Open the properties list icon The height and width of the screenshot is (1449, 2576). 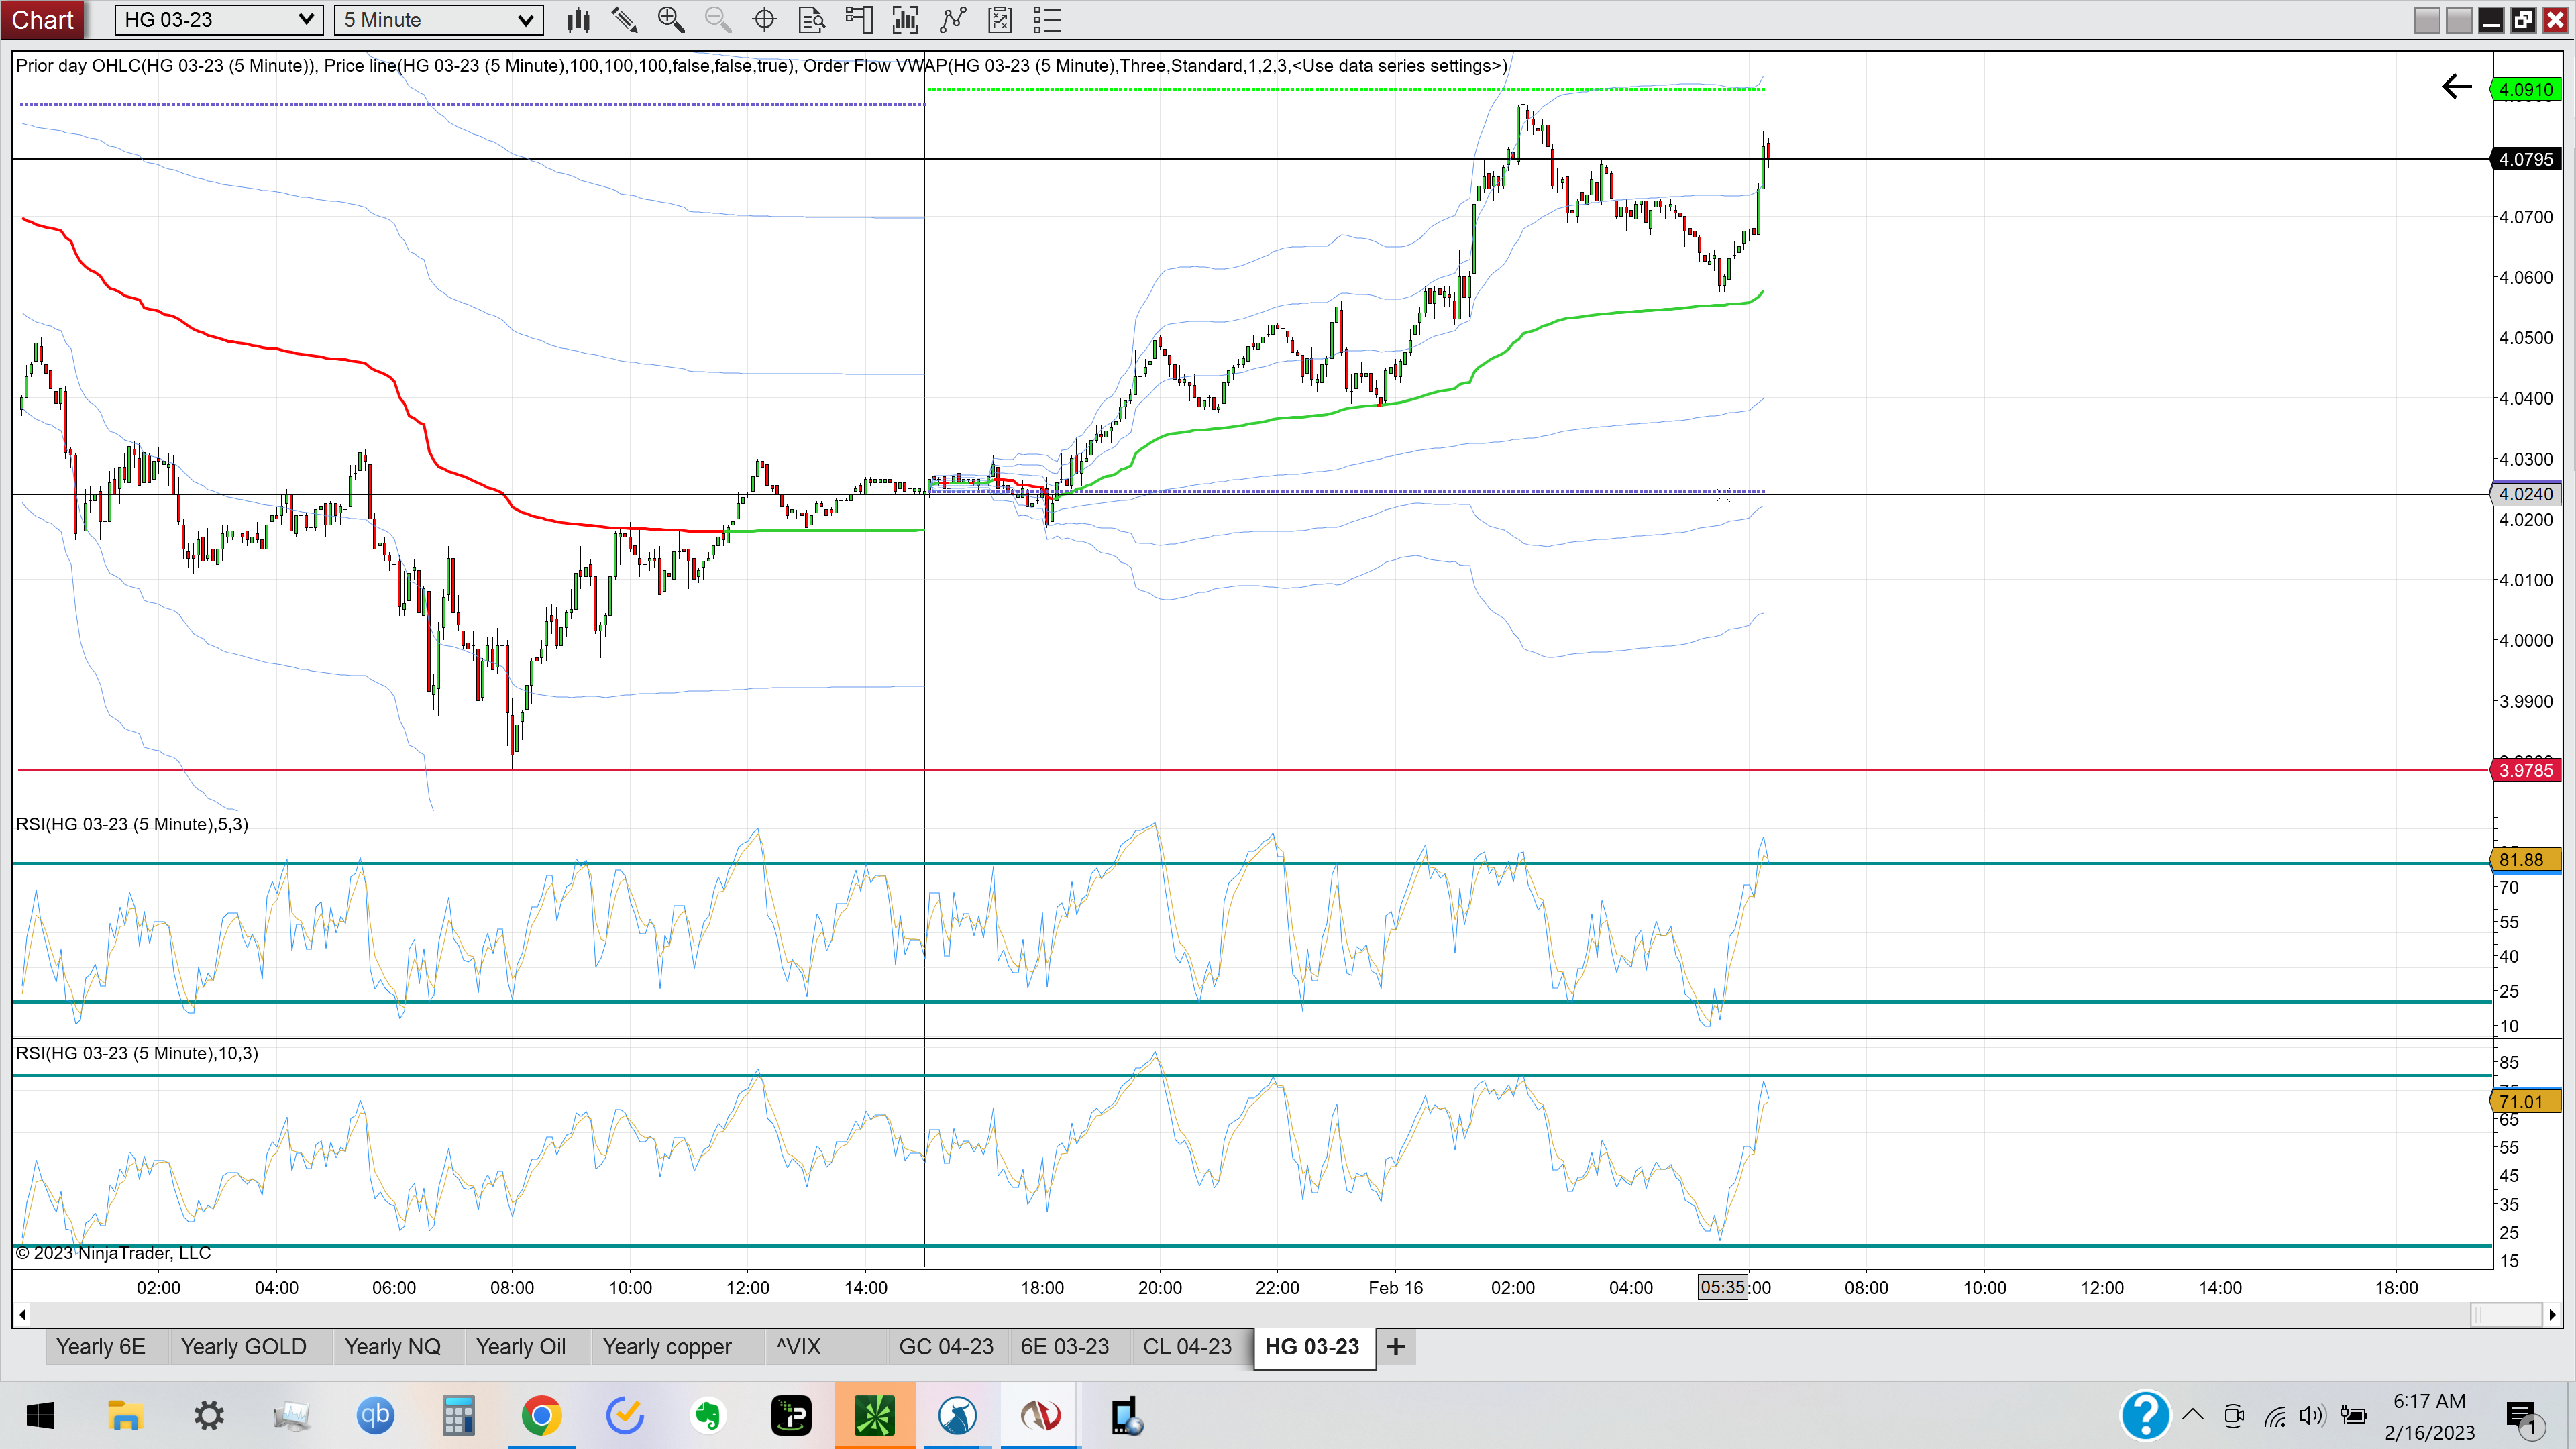(x=1047, y=20)
